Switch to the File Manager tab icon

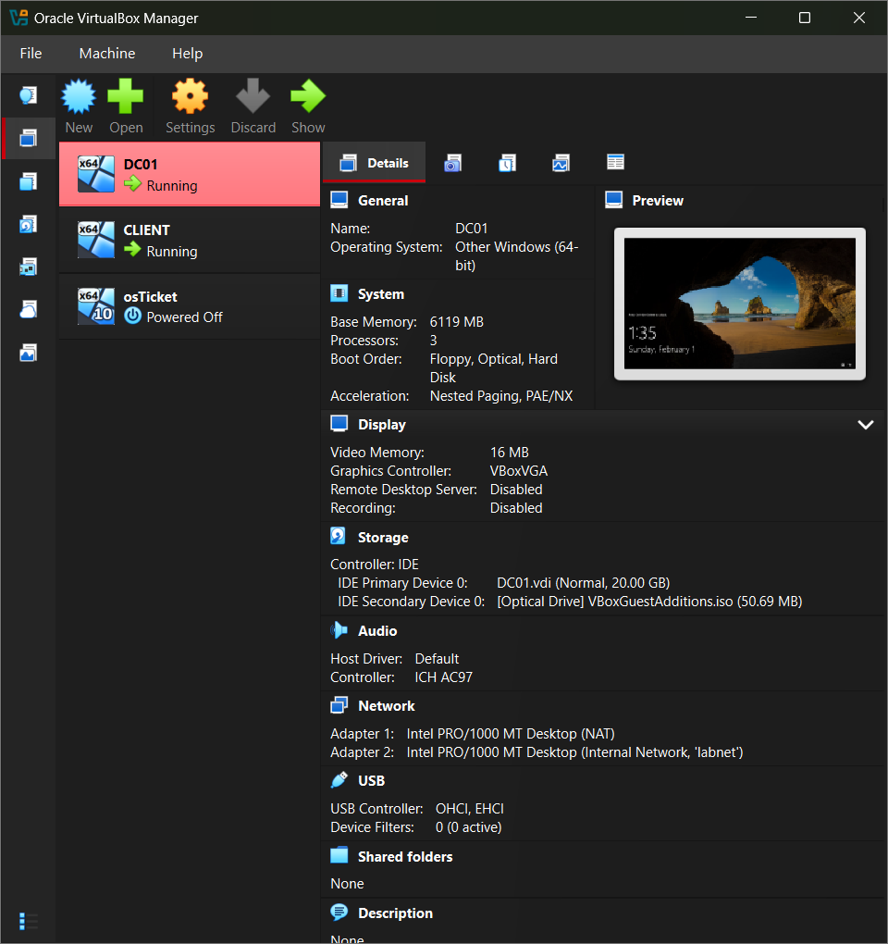click(x=615, y=163)
